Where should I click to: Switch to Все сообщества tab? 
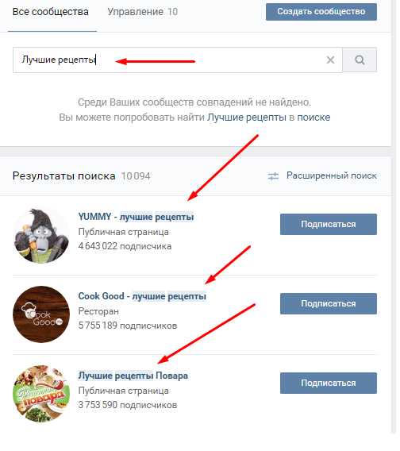(x=51, y=12)
